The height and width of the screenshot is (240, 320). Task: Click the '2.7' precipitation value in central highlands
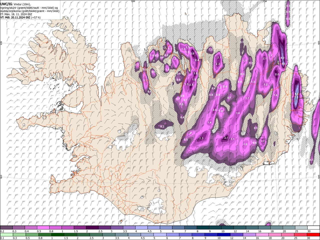226,138
